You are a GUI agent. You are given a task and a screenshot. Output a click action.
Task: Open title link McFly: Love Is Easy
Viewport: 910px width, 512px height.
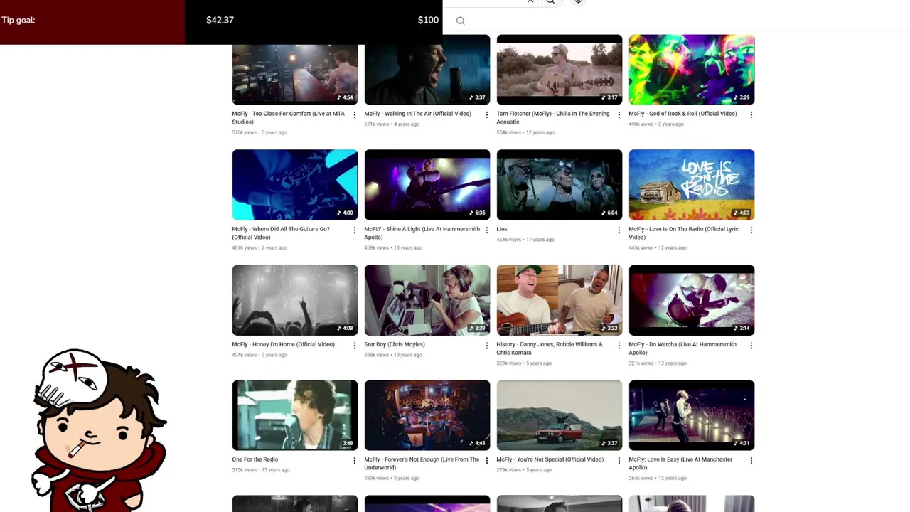[x=680, y=463]
